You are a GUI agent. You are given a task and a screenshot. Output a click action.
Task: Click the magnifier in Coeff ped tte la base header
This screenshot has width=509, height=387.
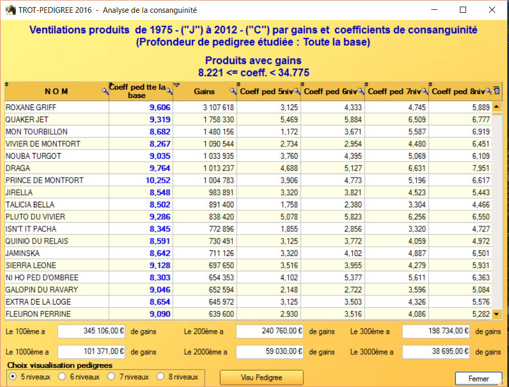pos(169,91)
